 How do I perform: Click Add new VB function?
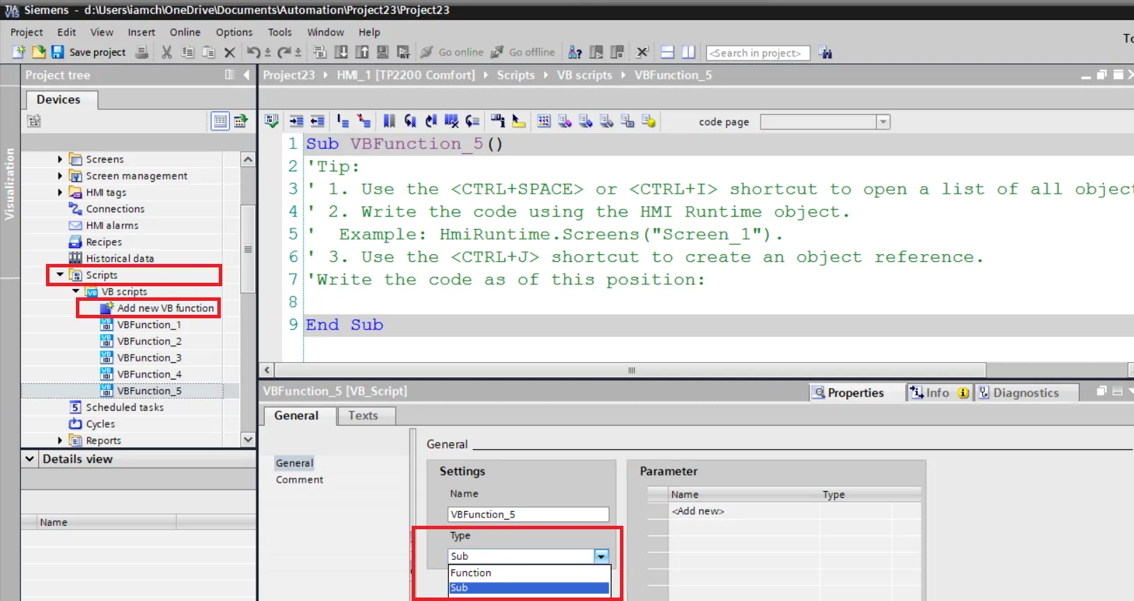pyautogui.click(x=165, y=308)
